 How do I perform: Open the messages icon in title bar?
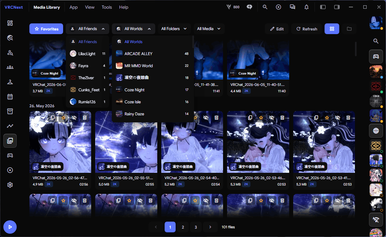tap(293, 7)
